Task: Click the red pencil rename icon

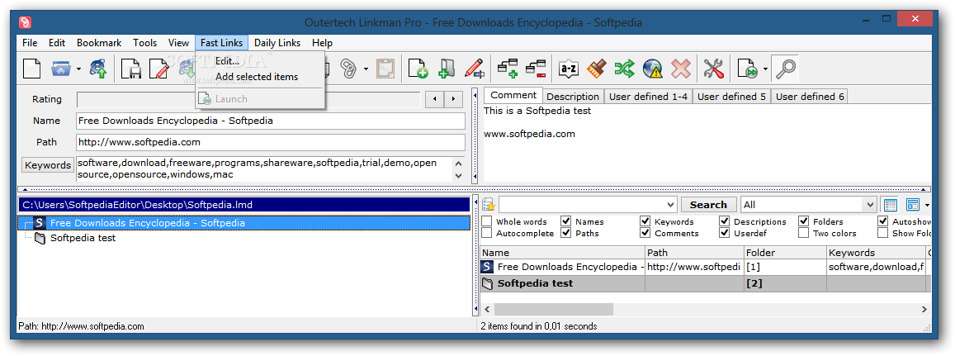Action: (475, 69)
